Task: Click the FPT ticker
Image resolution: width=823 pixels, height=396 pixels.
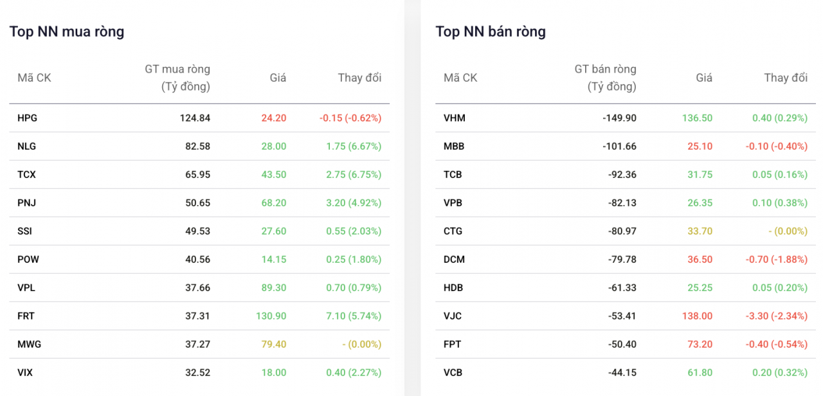Action: [453, 345]
